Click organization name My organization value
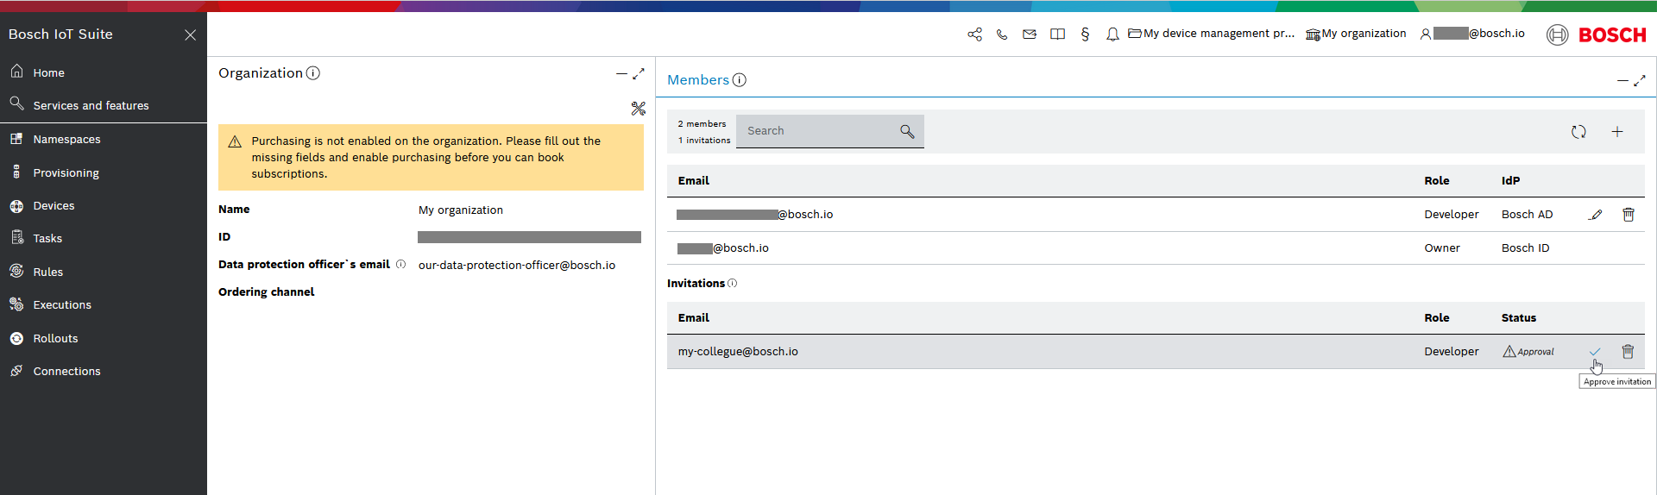 click(461, 210)
